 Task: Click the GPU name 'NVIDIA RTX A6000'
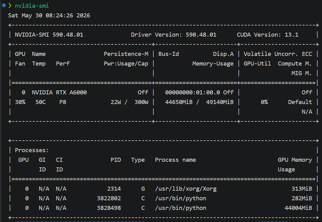pos(59,93)
